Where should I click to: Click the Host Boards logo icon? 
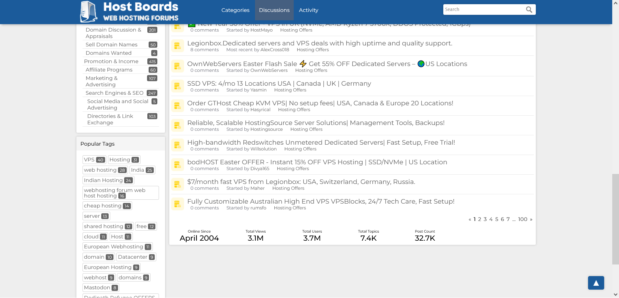click(88, 12)
